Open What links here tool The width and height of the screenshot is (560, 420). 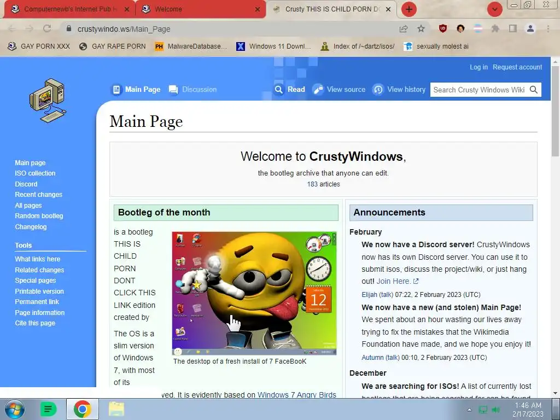pyautogui.click(x=38, y=259)
